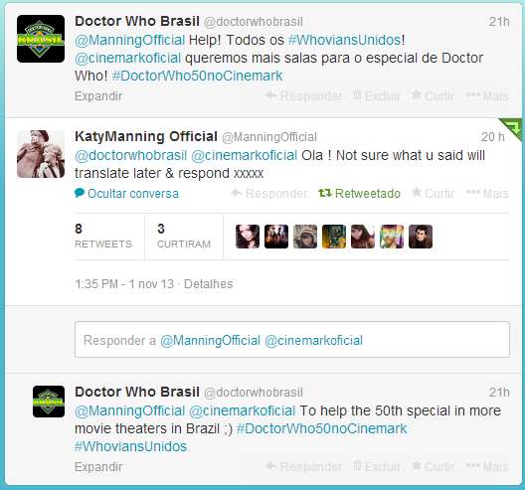View the 8 Retweets count
Viewport: 525px width, 490px height.
tap(103, 236)
